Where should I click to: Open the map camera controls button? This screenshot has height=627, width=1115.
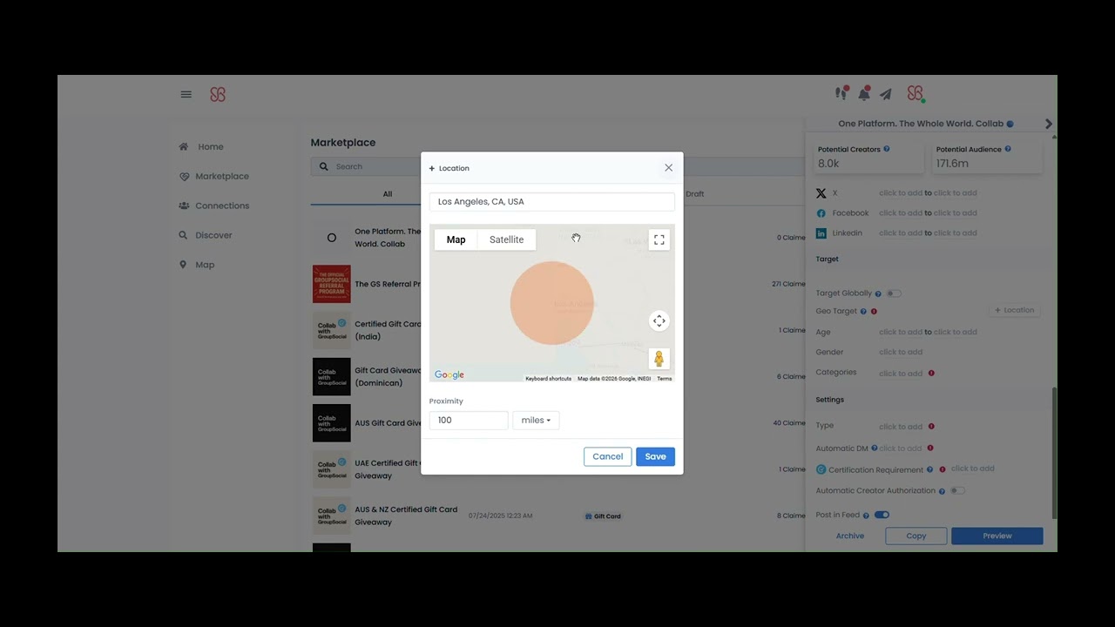(x=659, y=321)
